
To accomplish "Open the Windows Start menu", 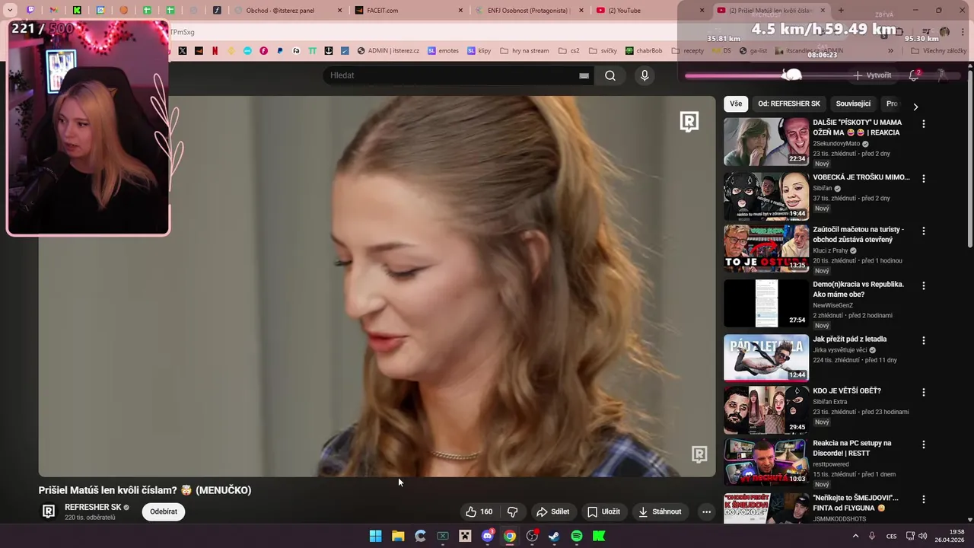I will pyautogui.click(x=375, y=536).
